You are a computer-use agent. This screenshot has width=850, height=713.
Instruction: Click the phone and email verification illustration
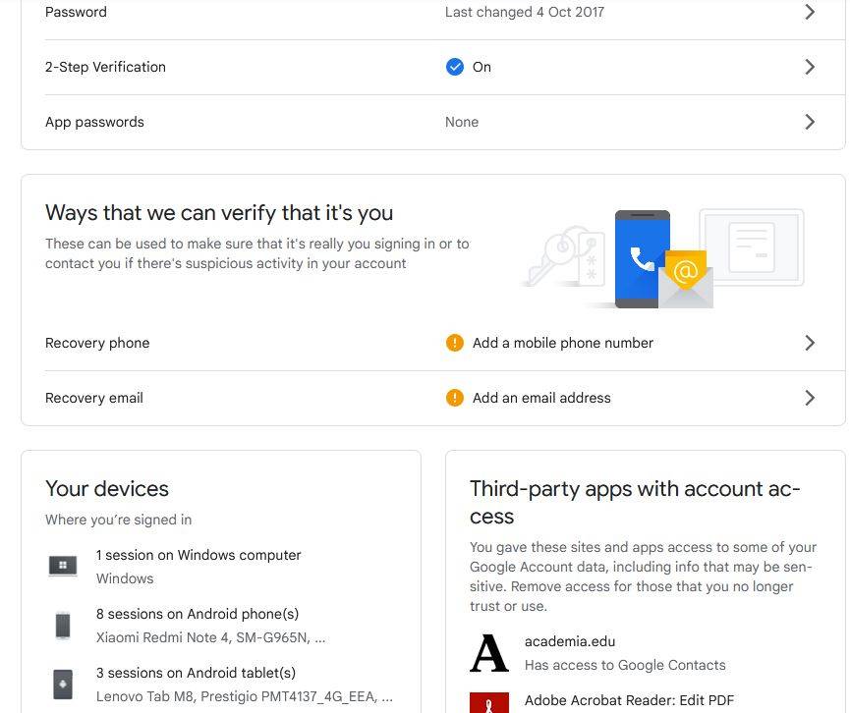click(664, 259)
